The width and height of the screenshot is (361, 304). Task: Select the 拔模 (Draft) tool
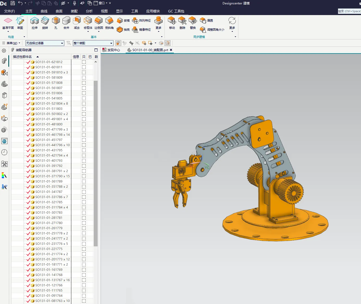[123, 21]
